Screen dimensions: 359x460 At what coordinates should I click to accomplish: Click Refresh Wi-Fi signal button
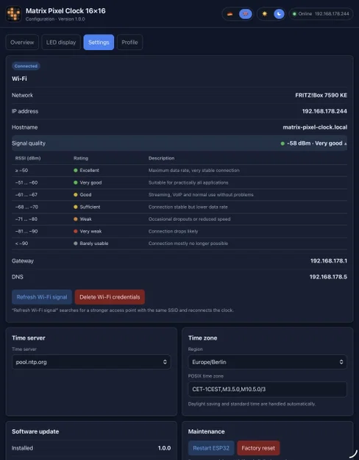[42, 297]
